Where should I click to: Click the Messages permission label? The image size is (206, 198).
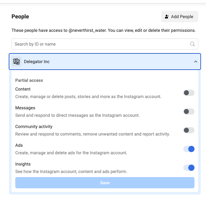25,108
